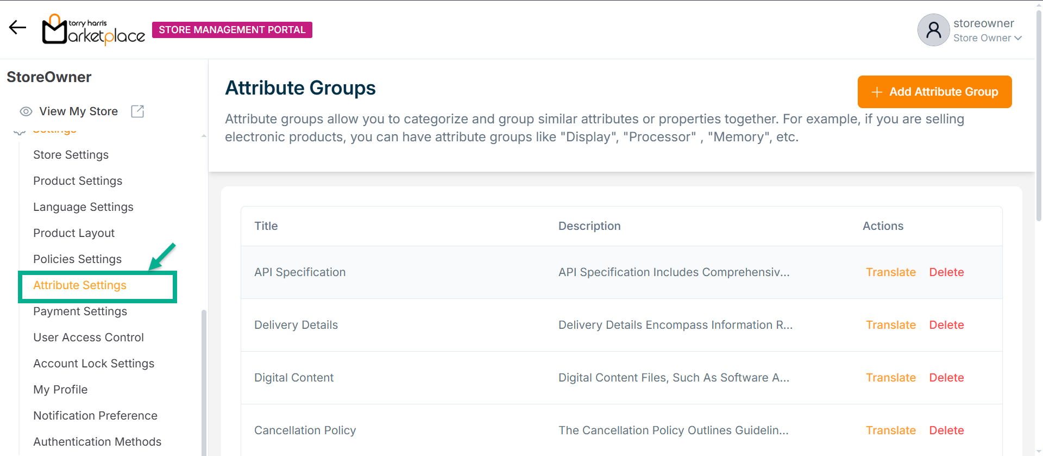
Task: Open User Access Control page
Action: (x=89, y=338)
